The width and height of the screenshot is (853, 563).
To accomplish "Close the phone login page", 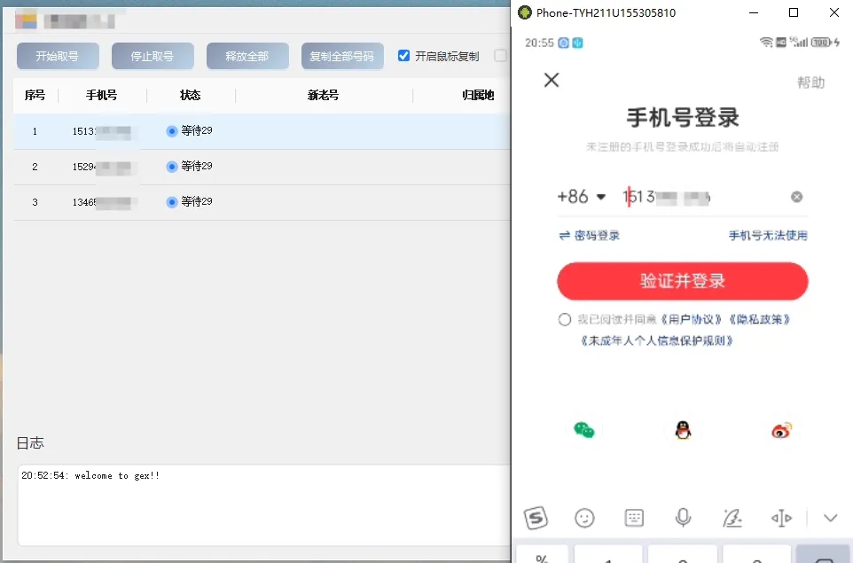I will (x=552, y=81).
